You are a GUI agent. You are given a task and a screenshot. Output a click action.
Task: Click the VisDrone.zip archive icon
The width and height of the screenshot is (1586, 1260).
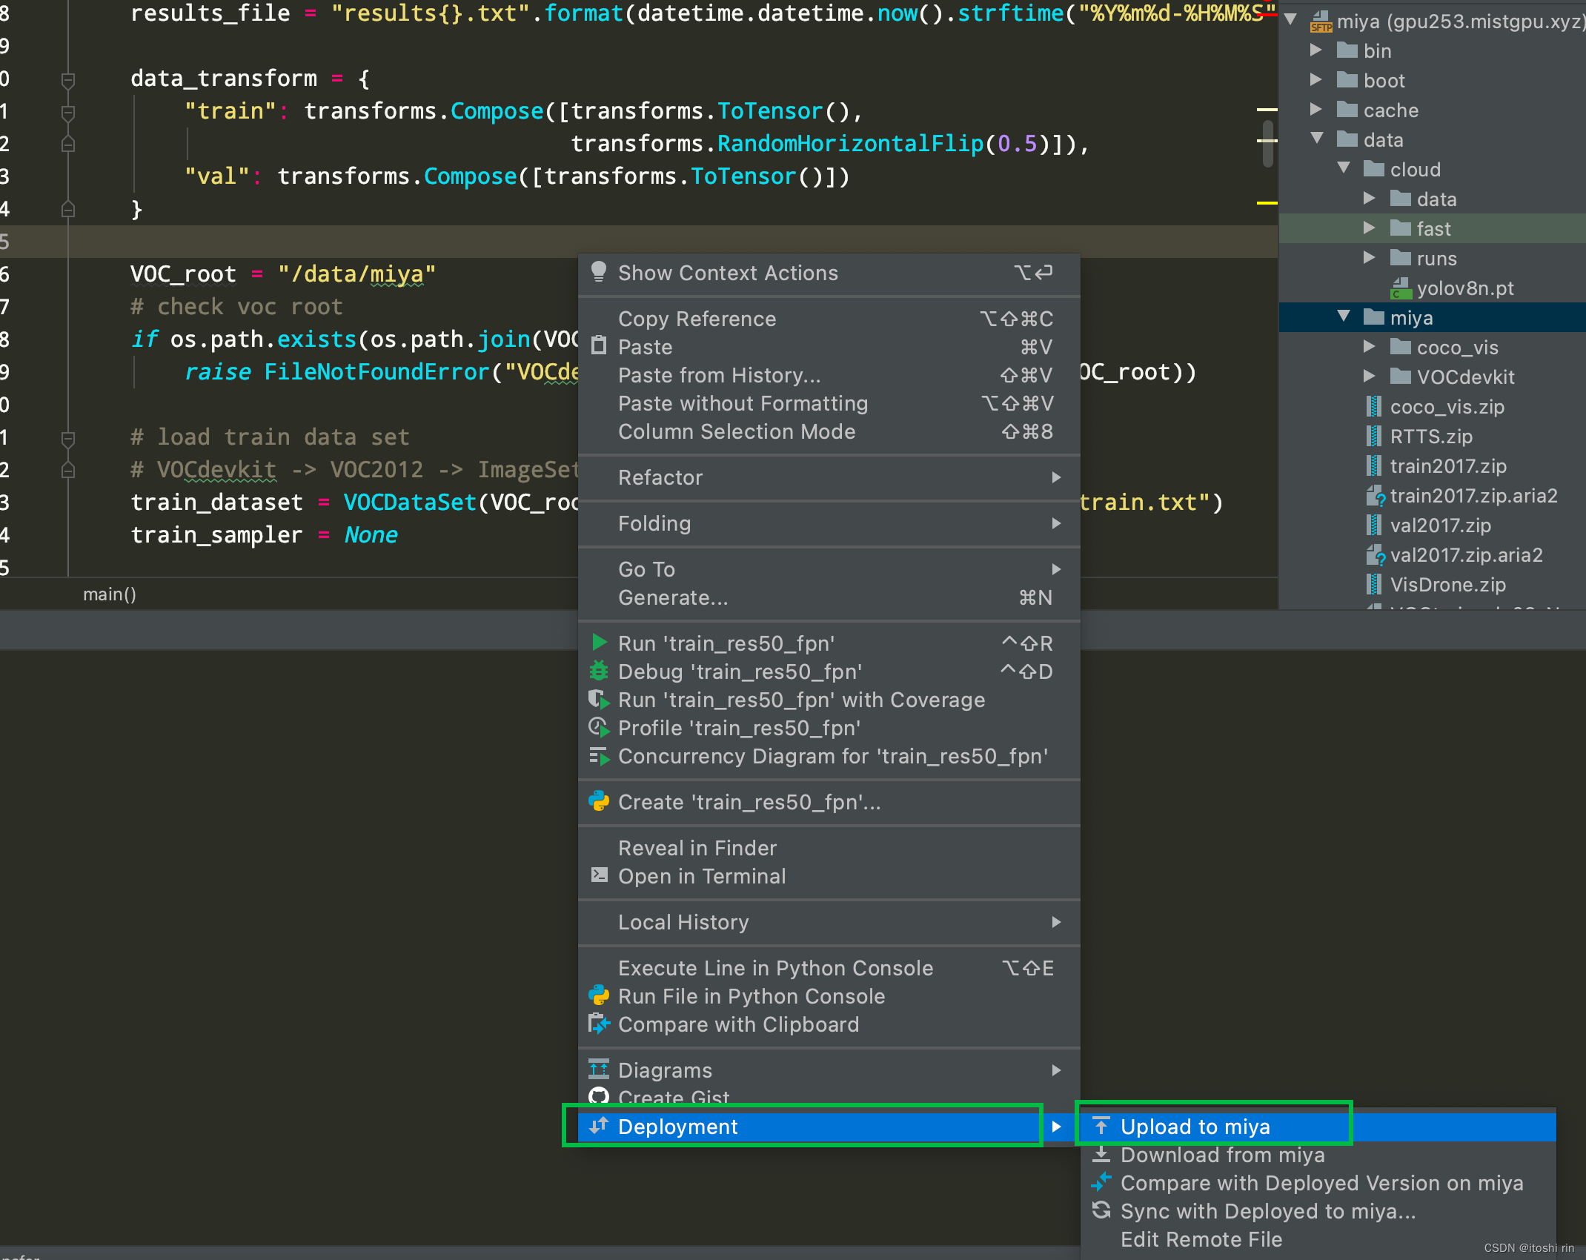click(1373, 584)
